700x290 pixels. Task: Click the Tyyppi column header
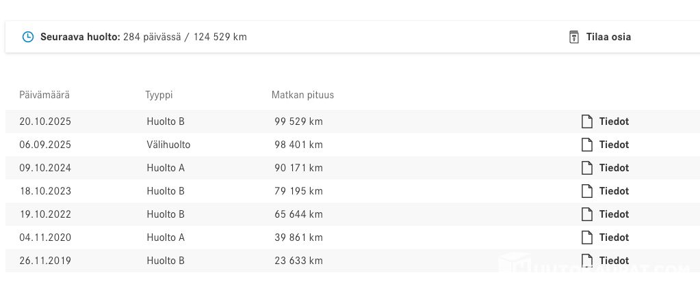[159, 95]
